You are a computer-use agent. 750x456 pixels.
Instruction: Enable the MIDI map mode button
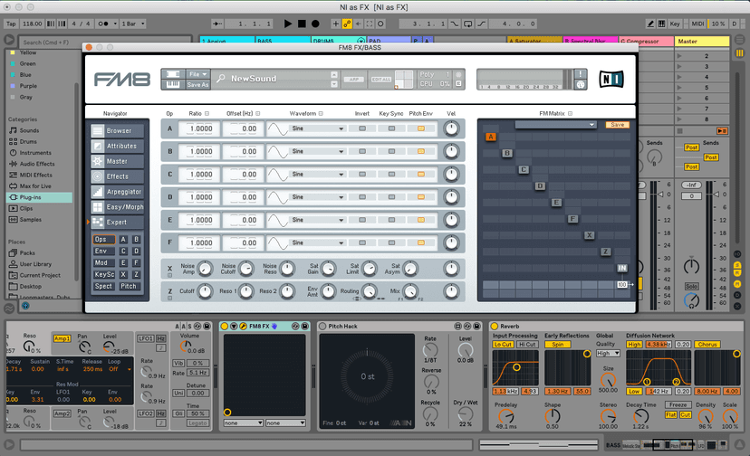(697, 24)
